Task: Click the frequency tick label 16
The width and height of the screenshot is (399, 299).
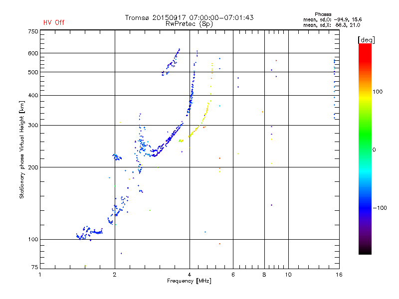Action: tap(339, 275)
